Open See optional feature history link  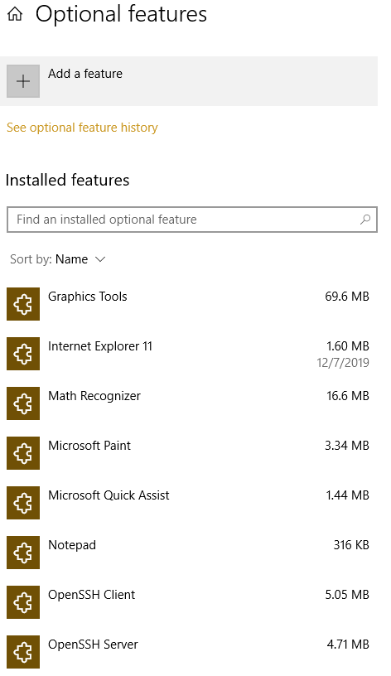(x=82, y=128)
